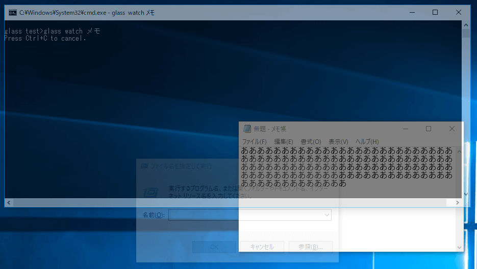Expand the 名前(O) combo box dropdown arrow
Image resolution: width=477 pixels, height=269 pixels.
327,215
